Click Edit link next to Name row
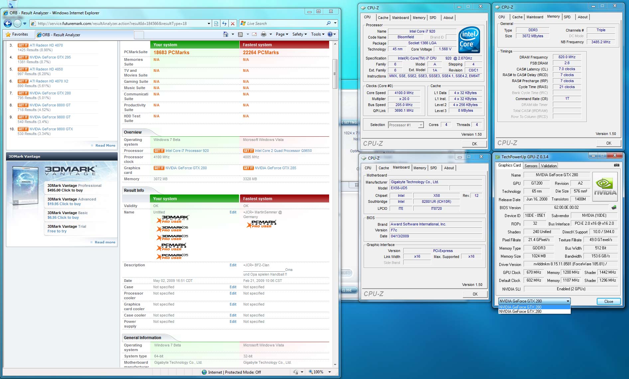Viewport: 629px width, 379px height. 233,212
